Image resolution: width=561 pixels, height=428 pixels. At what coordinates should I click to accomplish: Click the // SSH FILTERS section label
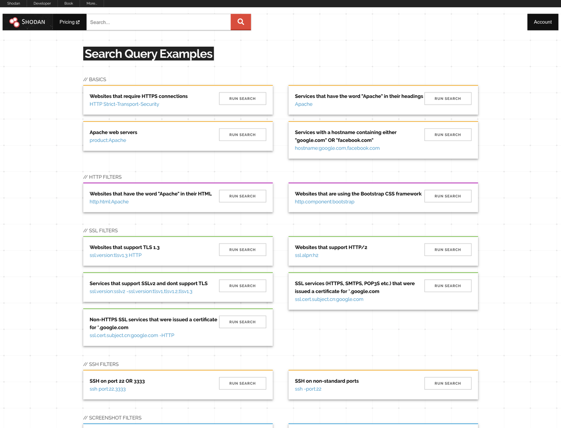coord(101,364)
